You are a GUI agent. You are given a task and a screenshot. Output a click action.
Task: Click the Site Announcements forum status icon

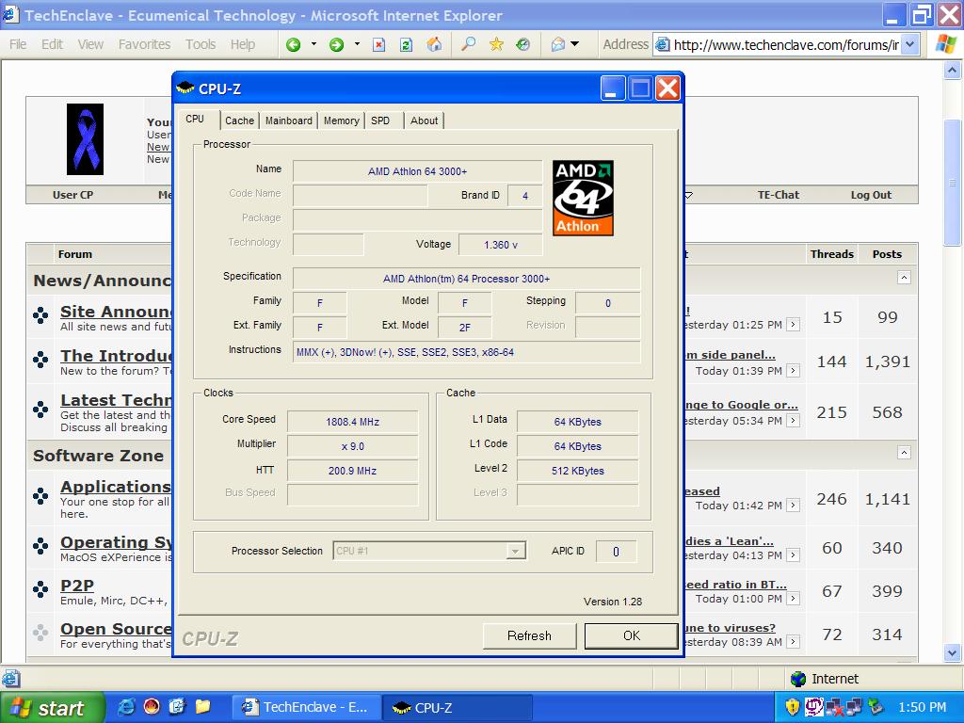point(40,315)
